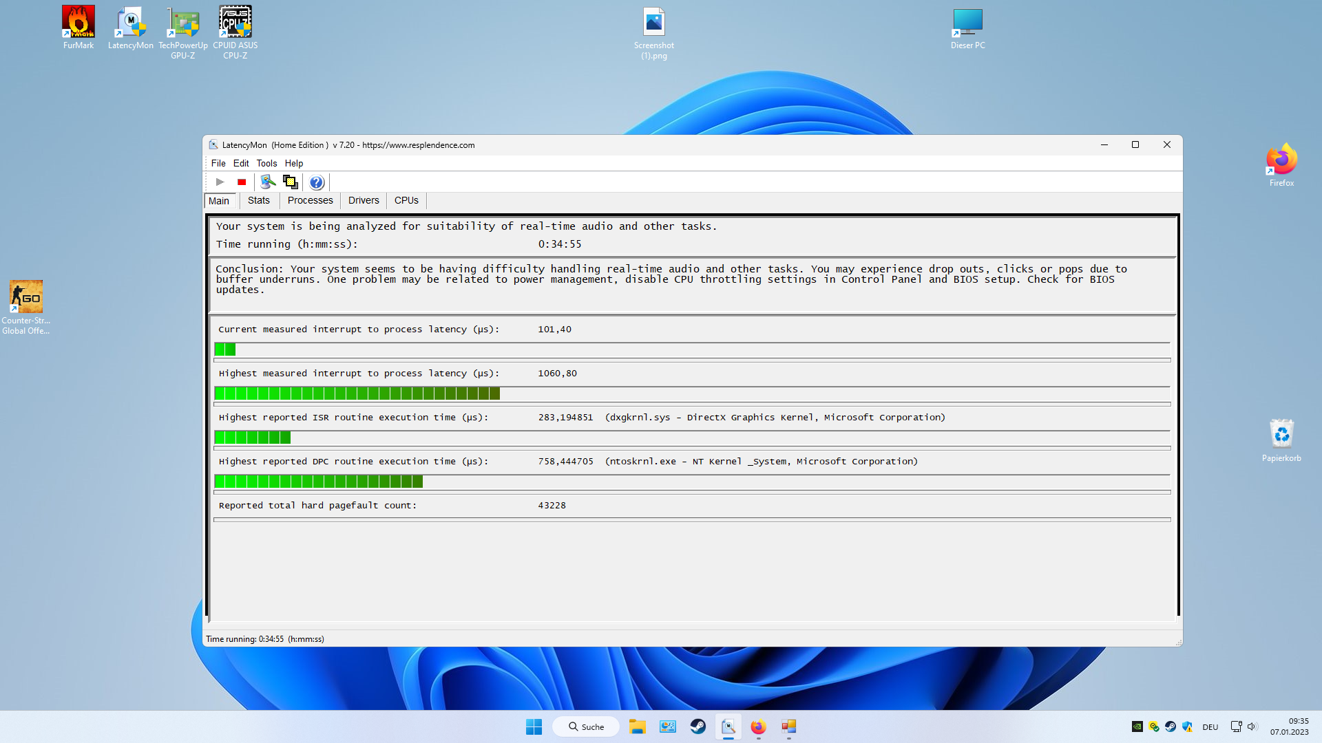Open the Processes tab

pos(310,200)
